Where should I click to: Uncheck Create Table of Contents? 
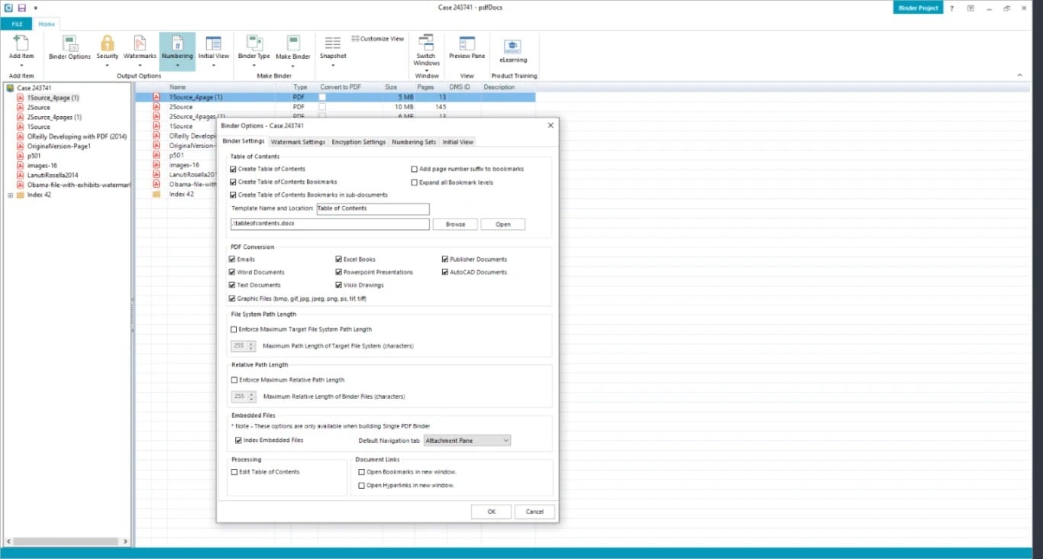pos(234,169)
